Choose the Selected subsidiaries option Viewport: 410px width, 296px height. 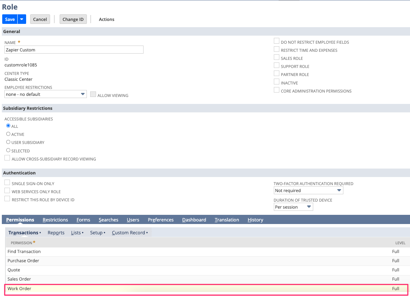point(8,151)
